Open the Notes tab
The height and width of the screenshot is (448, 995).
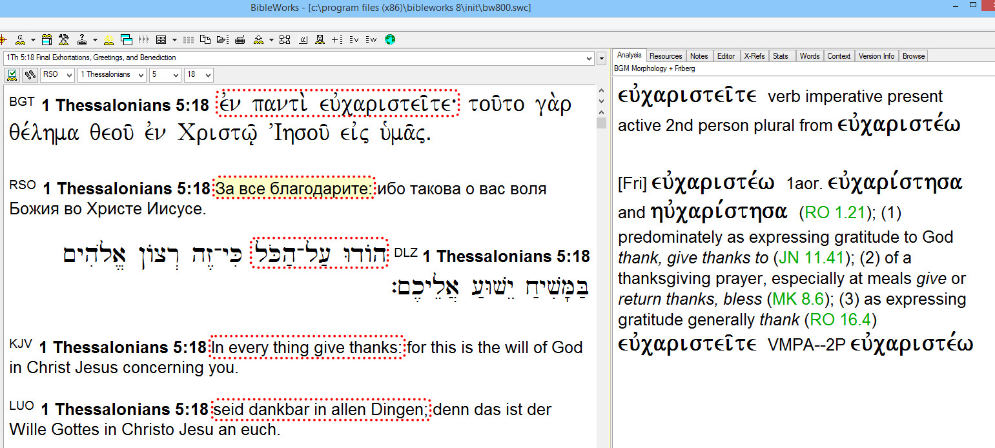click(x=699, y=56)
